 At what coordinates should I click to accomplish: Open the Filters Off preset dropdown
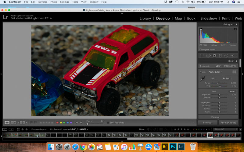pos(226,129)
